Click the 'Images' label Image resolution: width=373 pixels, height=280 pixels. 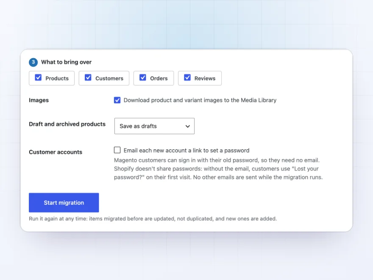pos(39,100)
